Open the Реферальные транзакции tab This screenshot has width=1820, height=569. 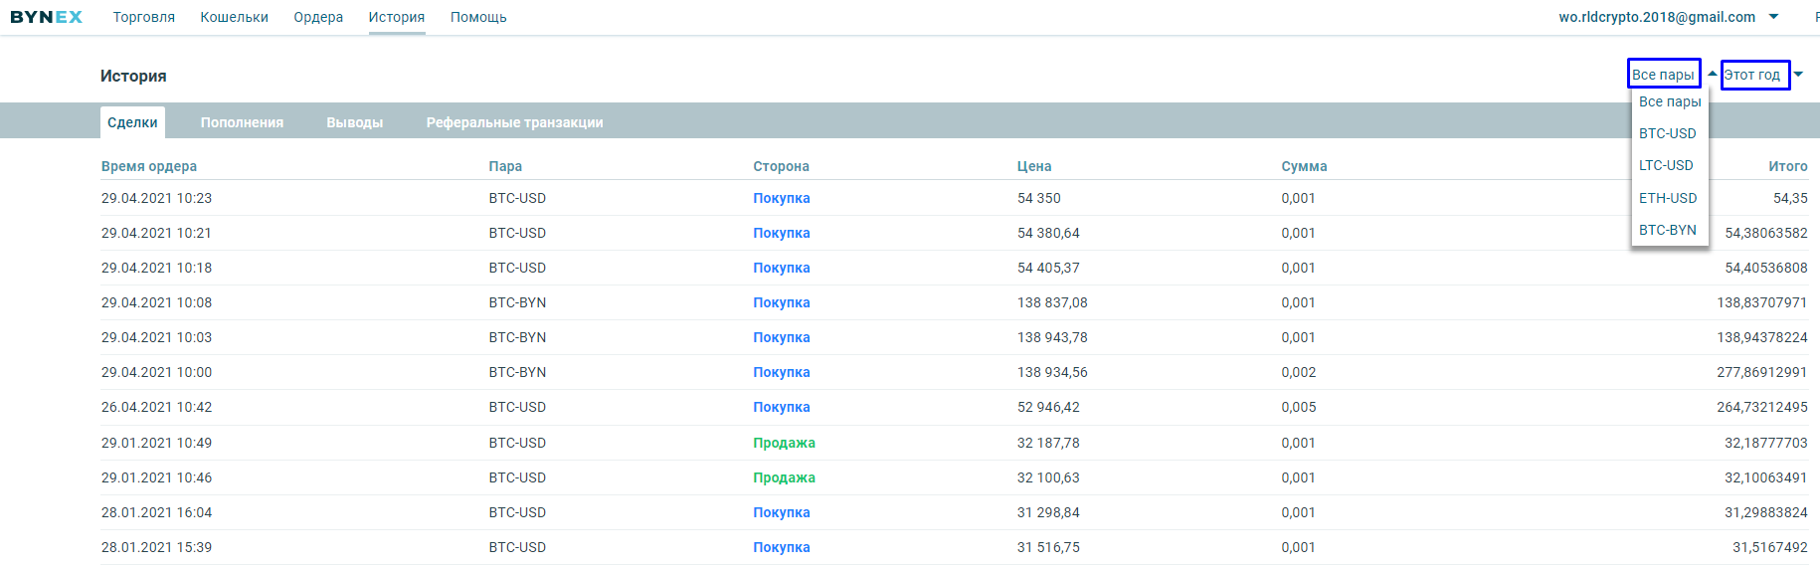point(515,122)
